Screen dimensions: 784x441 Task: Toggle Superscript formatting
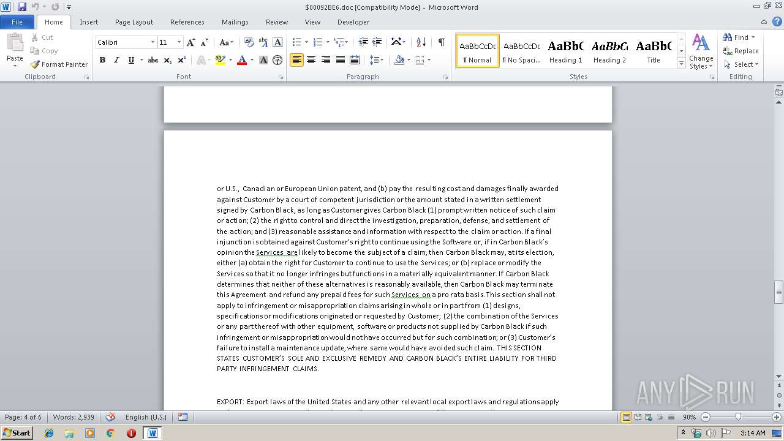(x=182, y=60)
